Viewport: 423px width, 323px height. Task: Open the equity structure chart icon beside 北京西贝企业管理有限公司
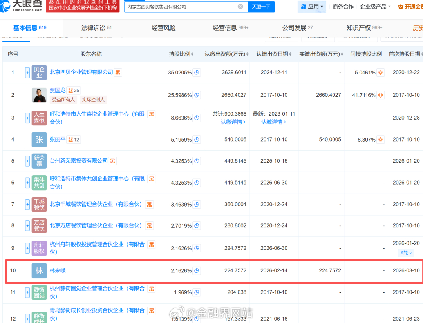117,73
